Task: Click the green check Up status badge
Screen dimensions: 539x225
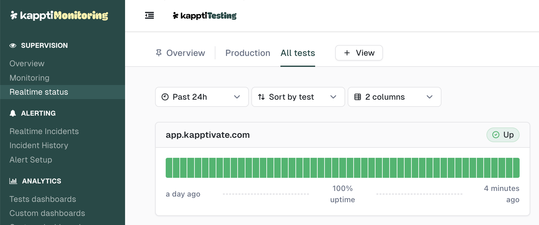Action: coord(503,135)
